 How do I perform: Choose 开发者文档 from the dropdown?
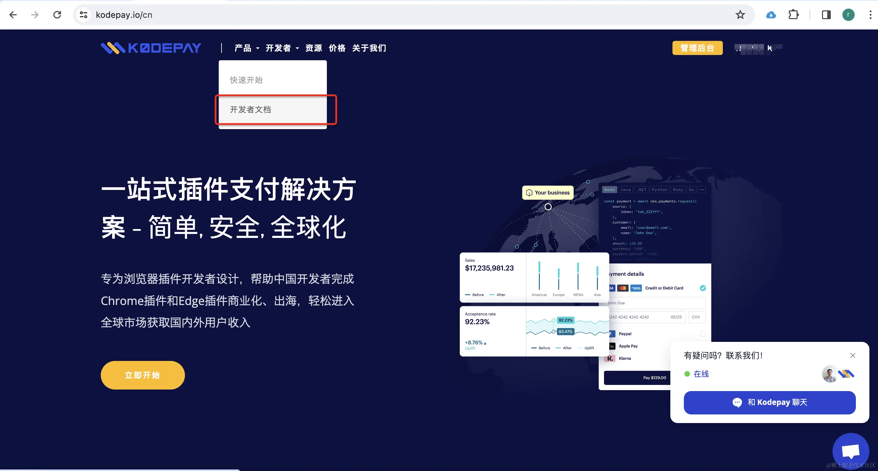[x=250, y=109]
